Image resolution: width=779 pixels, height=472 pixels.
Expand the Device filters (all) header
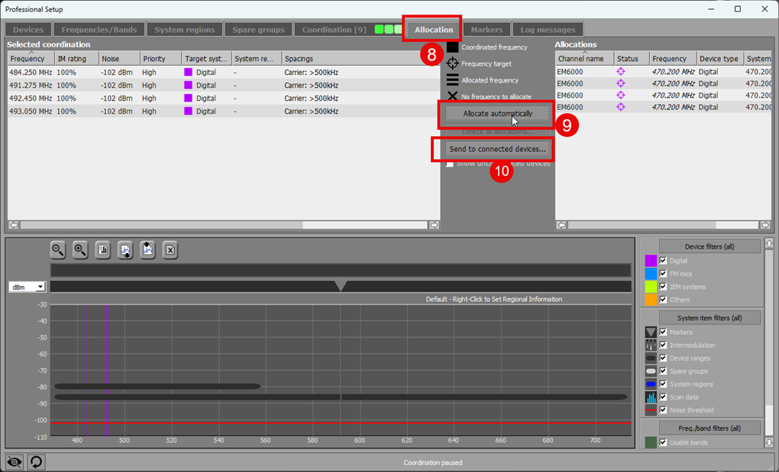[x=710, y=246]
